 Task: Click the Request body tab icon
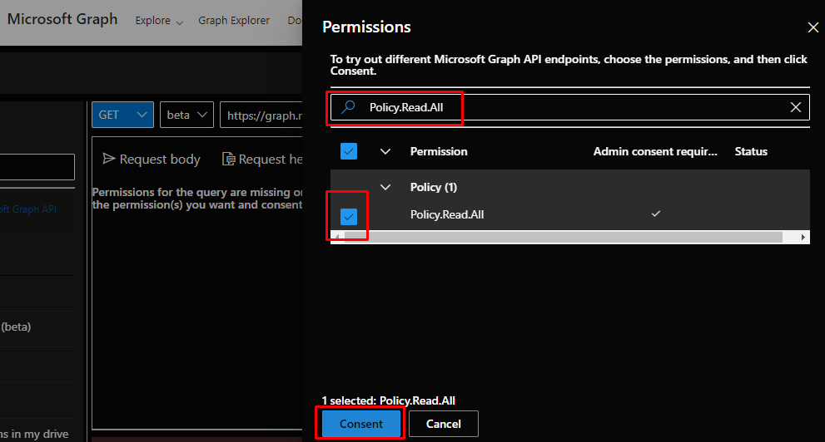108,159
